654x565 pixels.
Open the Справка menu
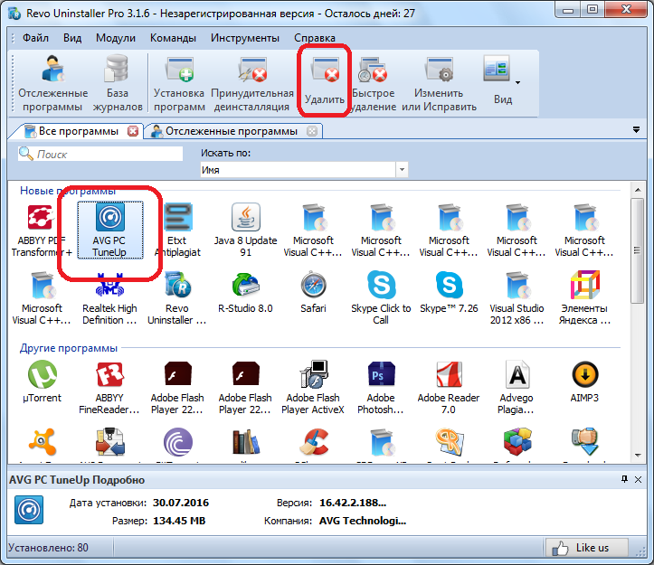315,38
